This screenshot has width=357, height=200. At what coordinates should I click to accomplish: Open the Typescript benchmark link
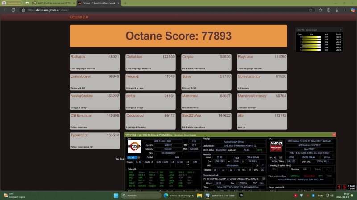pos(79,135)
